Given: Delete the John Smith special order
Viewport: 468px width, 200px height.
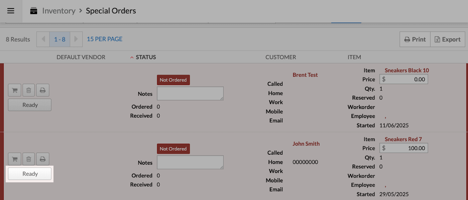Looking at the screenshot, I should 29,159.
